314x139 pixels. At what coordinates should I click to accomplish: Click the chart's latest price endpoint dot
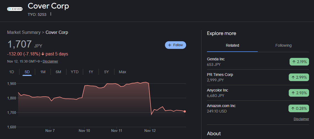(x=185, y=111)
